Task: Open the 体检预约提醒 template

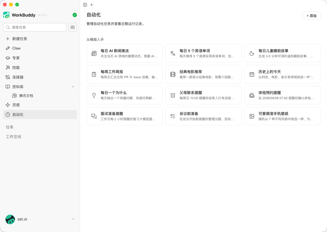Action: pos(282,95)
